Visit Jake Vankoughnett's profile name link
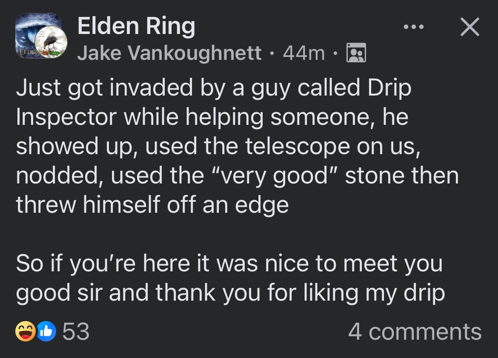This screenshot has height=358, width=498. 169,53
